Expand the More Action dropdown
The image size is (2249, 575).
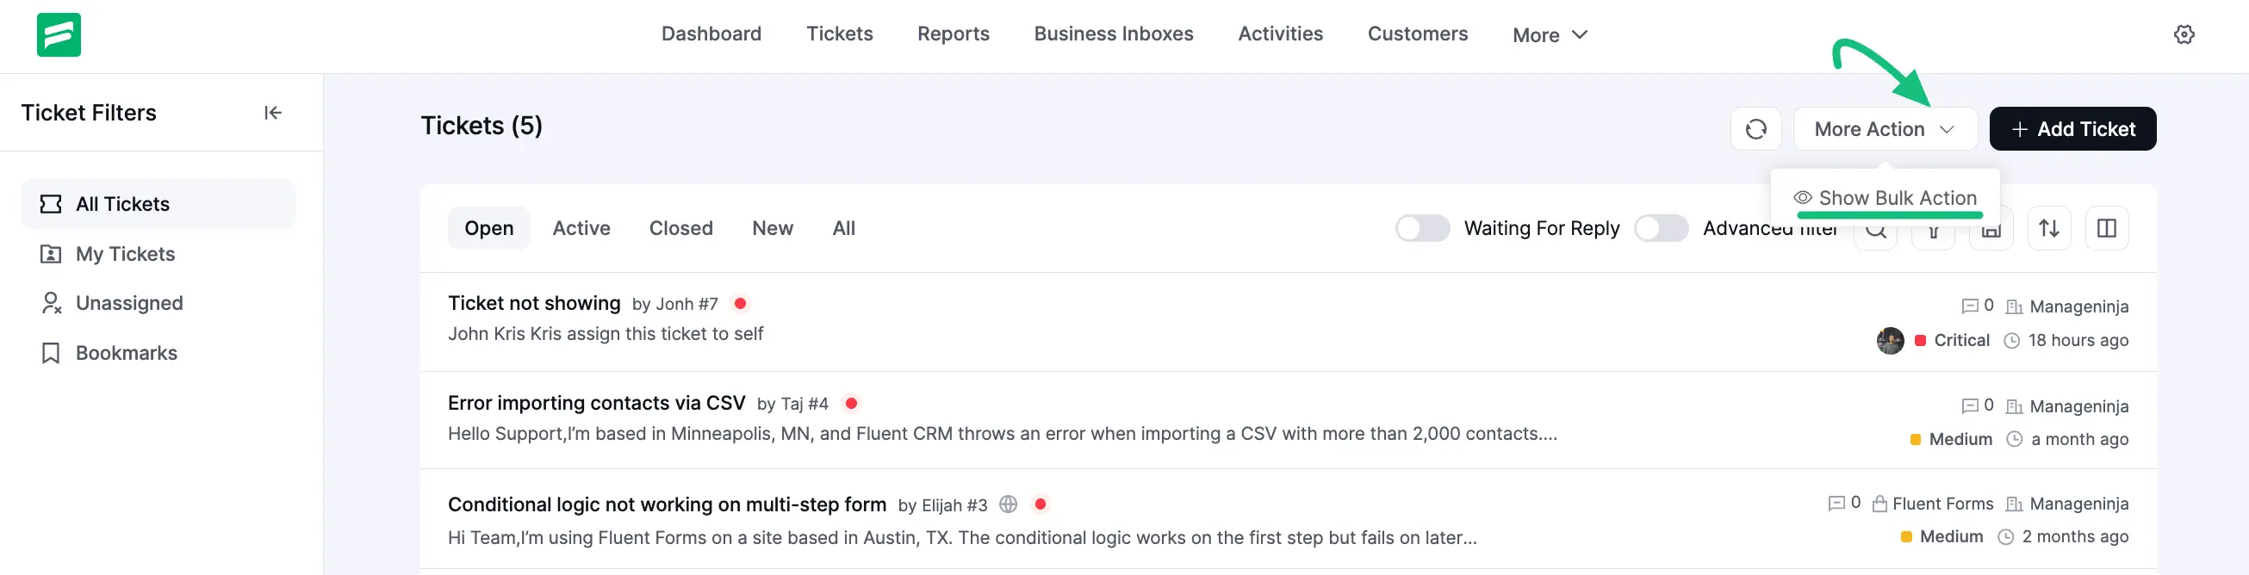1884,129
